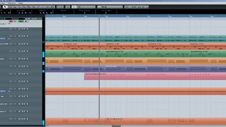Toggle Write automation on purple clip track

click(x=26, y=66)
